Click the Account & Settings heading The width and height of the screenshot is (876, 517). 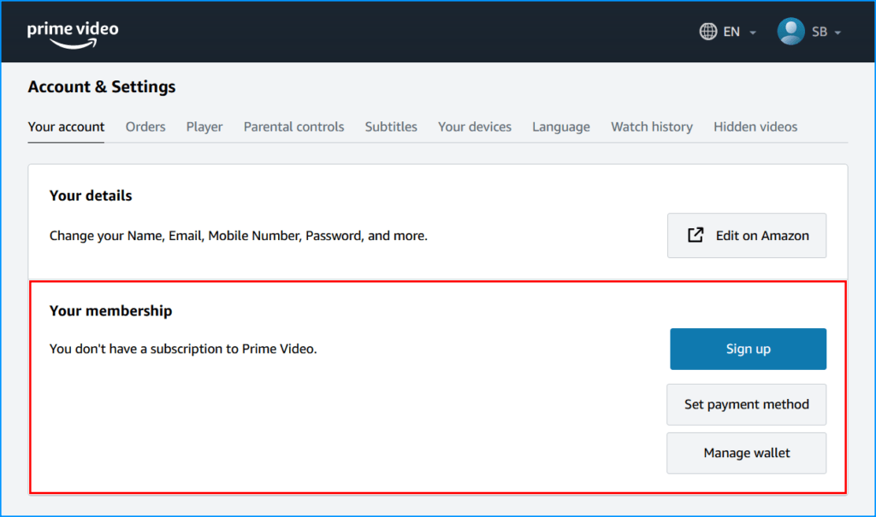tap(102, 86)
